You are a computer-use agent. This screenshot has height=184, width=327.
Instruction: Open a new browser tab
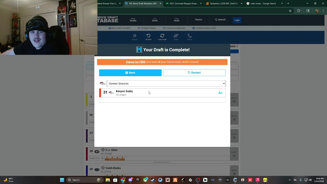click(288, 4)
